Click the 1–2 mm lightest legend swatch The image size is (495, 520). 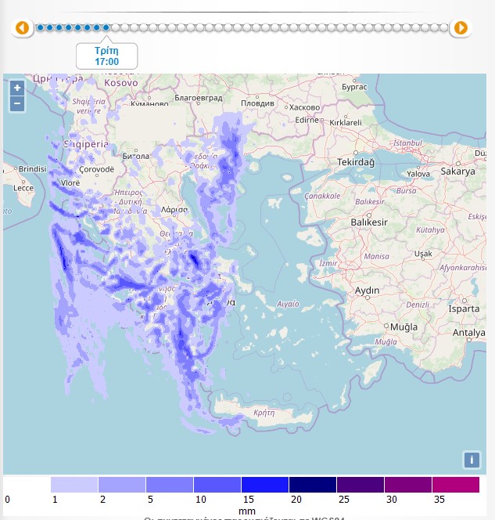(74, 485)
